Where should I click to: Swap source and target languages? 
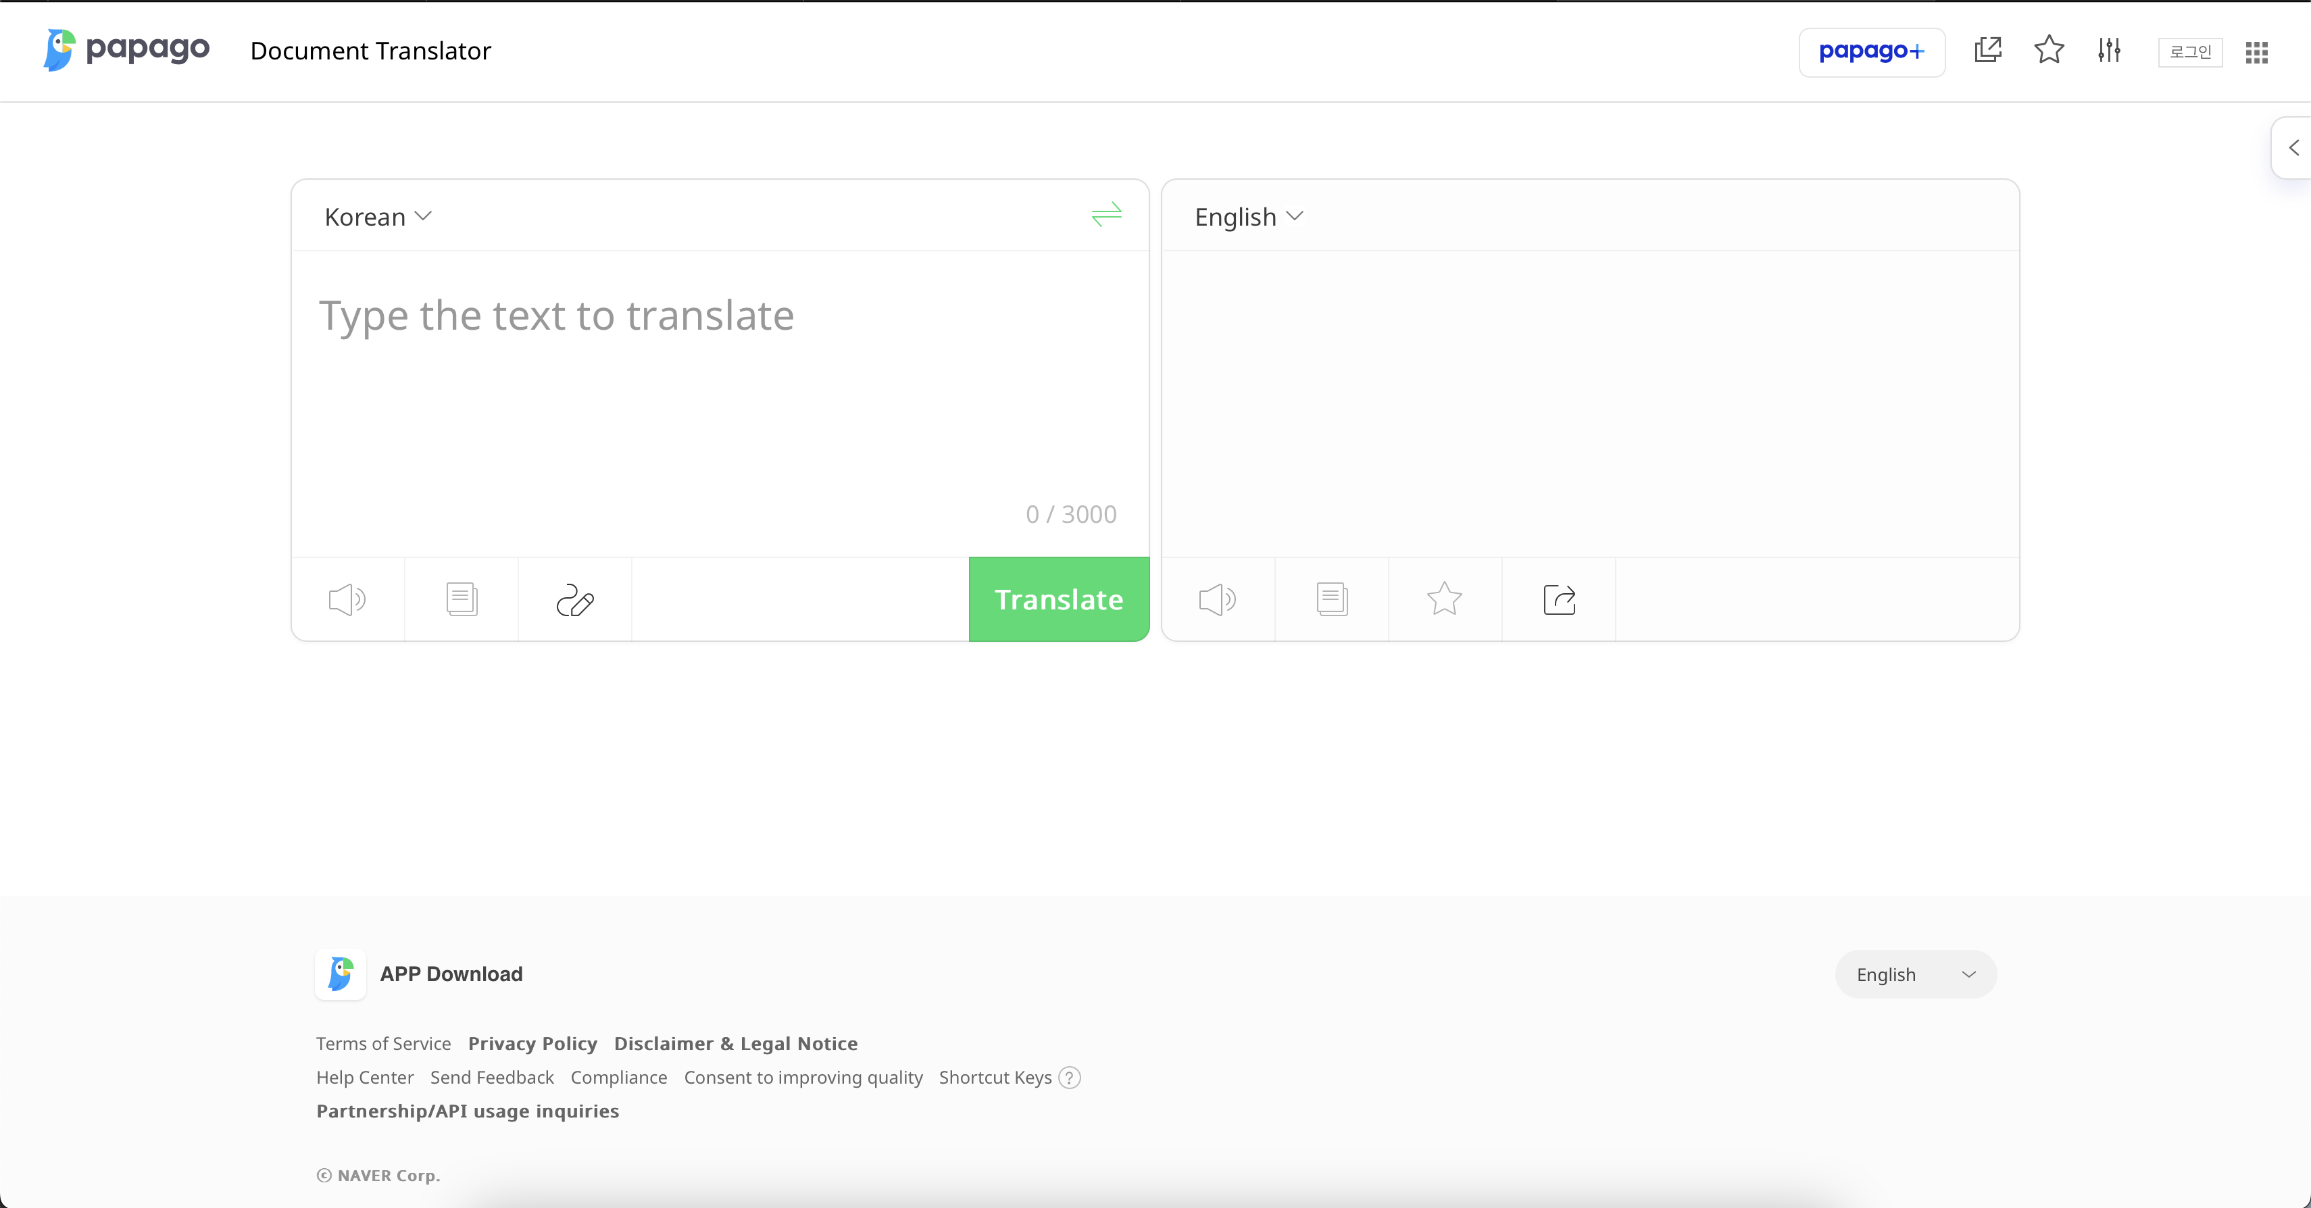[1106, 214]
